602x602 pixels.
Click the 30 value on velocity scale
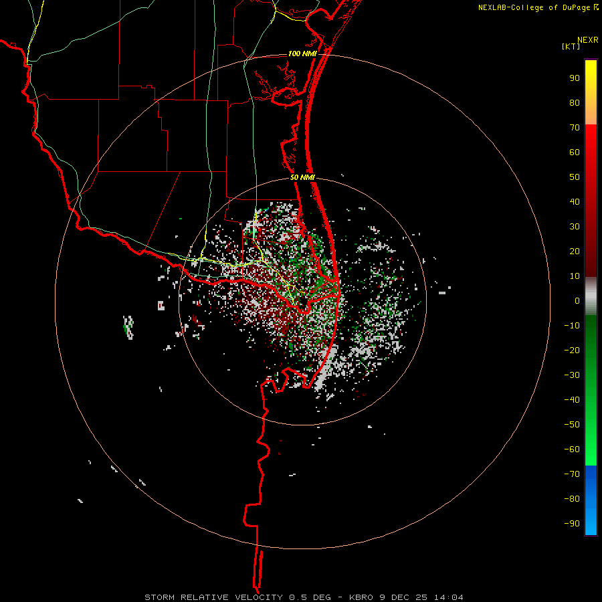click(575, 227)
